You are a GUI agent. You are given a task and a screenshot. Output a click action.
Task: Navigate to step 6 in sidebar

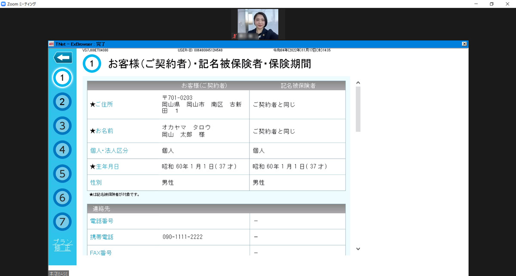click(x=62, y=198)
